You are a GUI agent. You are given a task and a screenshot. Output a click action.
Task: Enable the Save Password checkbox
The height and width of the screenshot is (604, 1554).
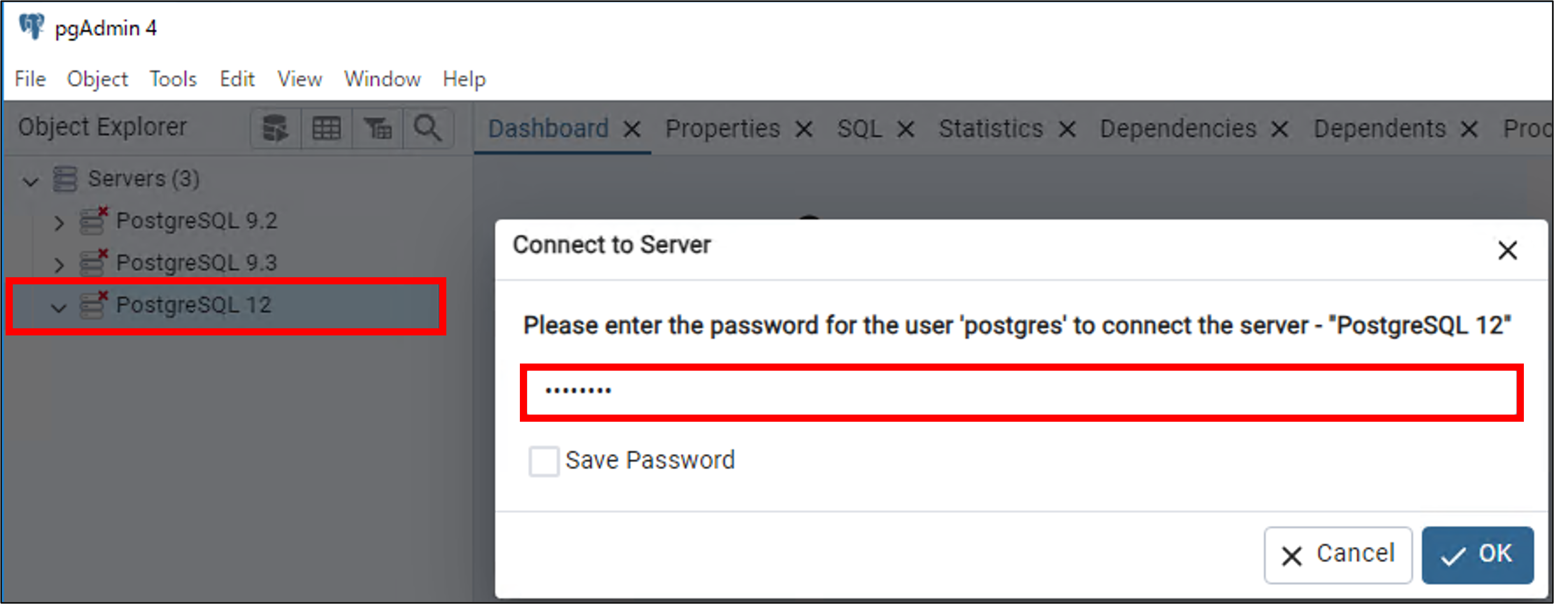[x=543, y=461]
